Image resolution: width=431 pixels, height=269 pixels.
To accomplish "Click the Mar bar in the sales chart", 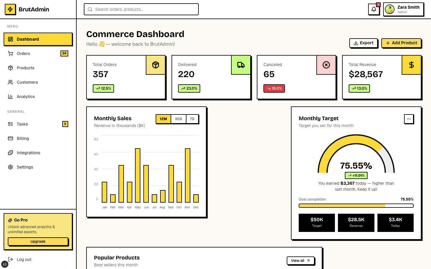I will (x=121, y=184).
